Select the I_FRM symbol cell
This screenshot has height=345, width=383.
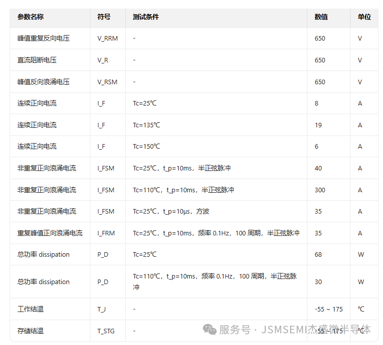(106, 233)
